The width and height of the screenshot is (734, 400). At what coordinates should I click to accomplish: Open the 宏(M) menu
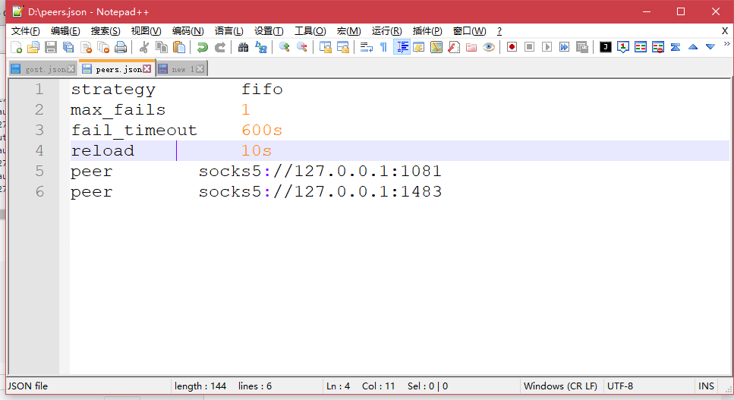348,31
